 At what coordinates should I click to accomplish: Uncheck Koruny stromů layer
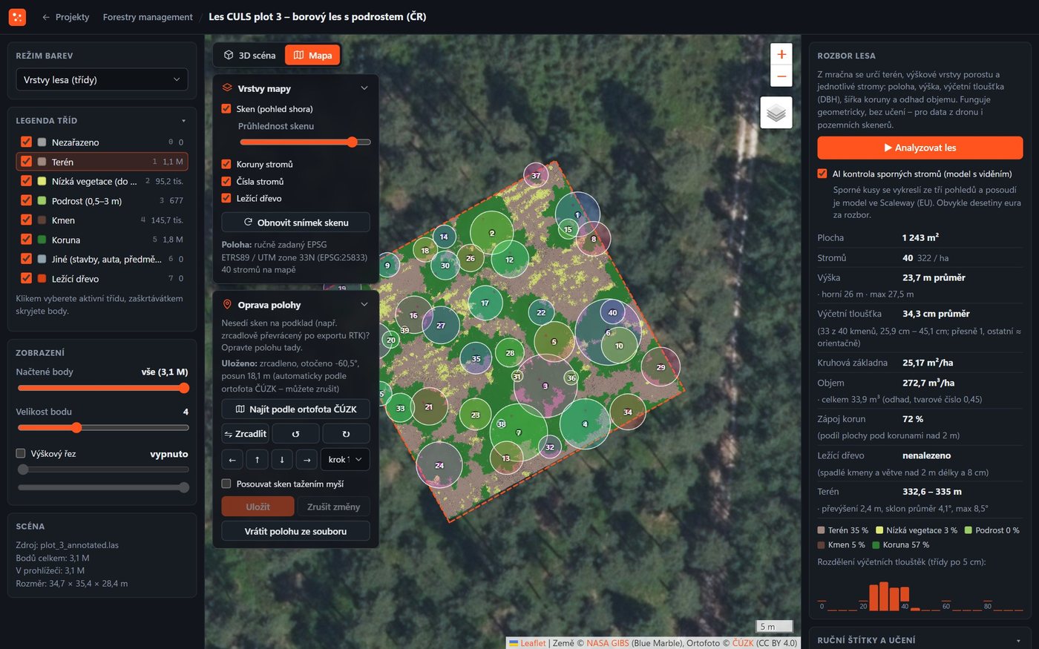click(x=226, y=164)
